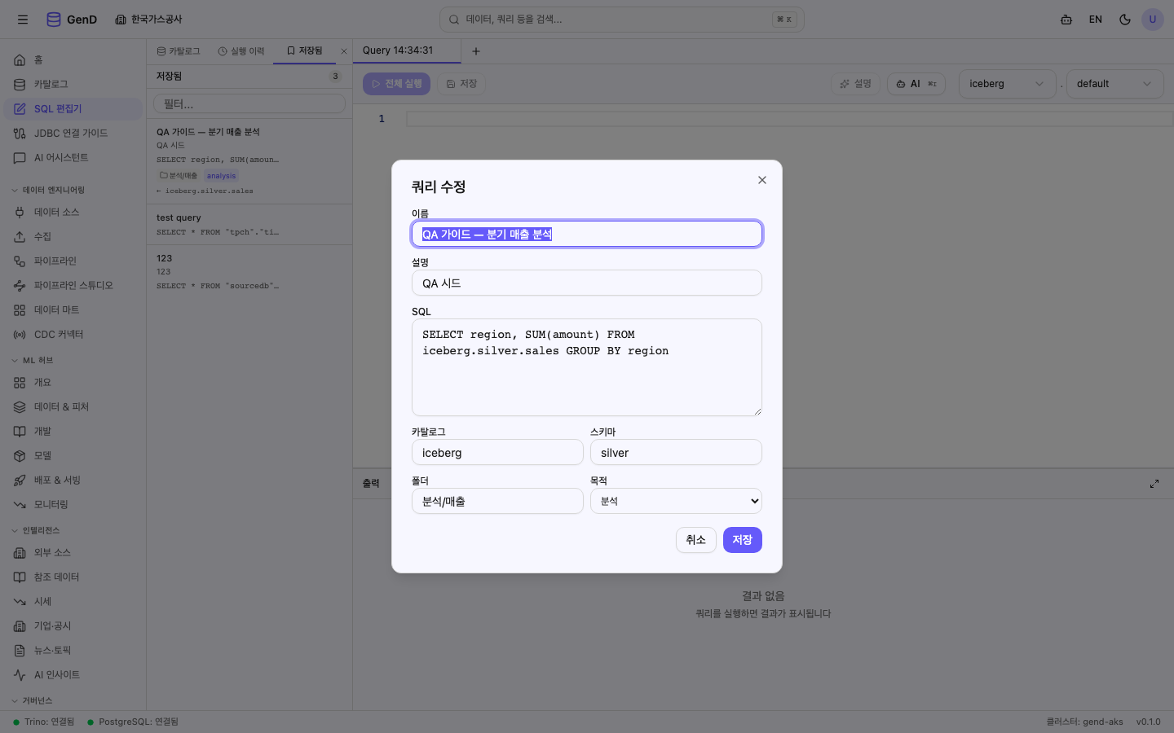Open 모니터링 page
This screenshot has width=1174, height=733.
73,504
